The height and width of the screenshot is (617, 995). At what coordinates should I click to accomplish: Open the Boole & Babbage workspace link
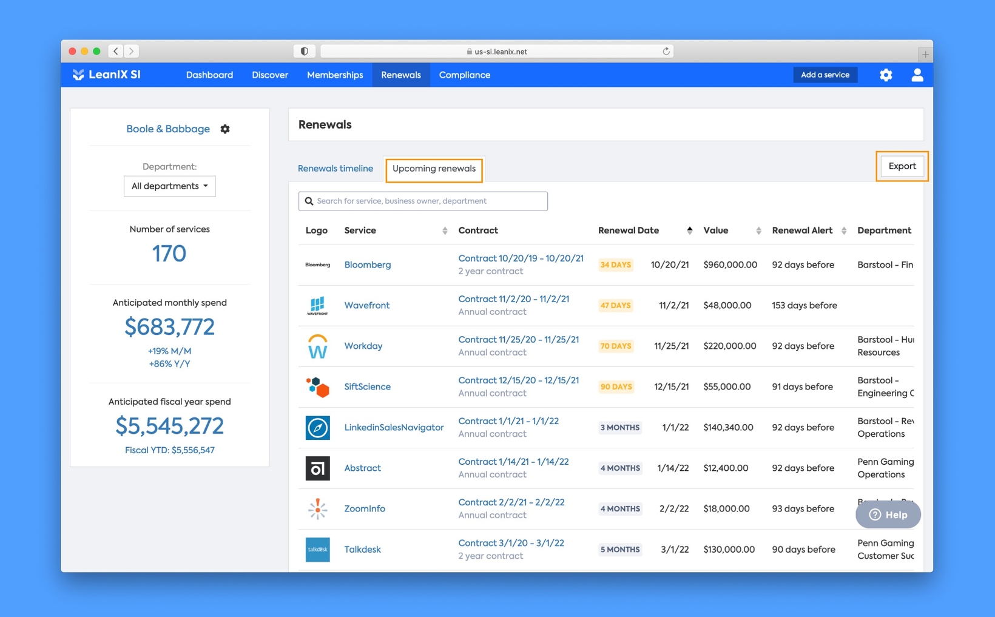[168, 129]
